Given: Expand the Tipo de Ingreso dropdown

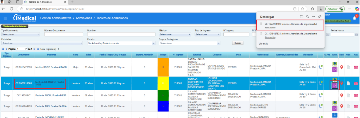Looking at the screenshot, I should (207, 34).
